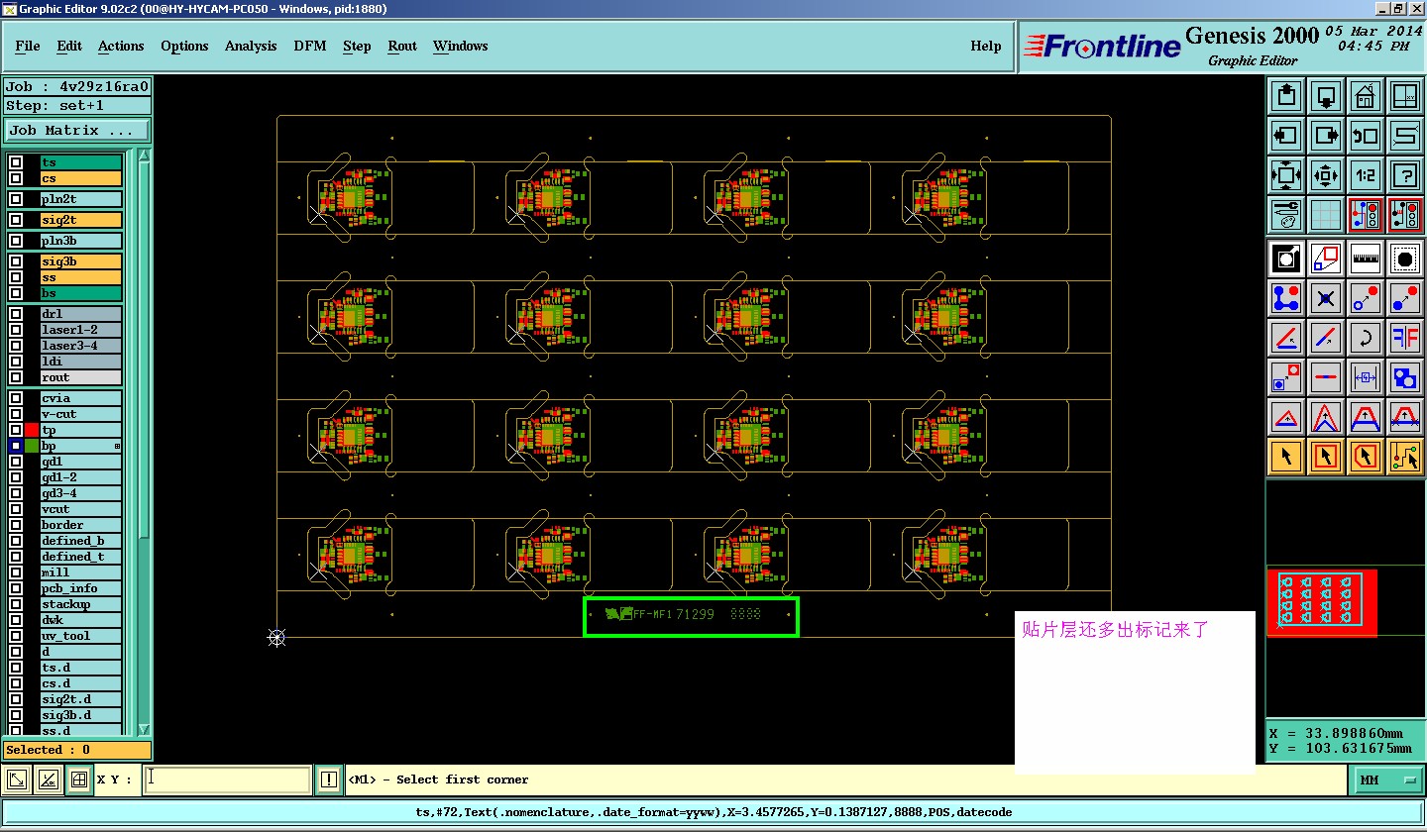This screenshot has width=1427, height=832.
Task: Click the red color swatch of tp layer
Action: pos(32,430)
